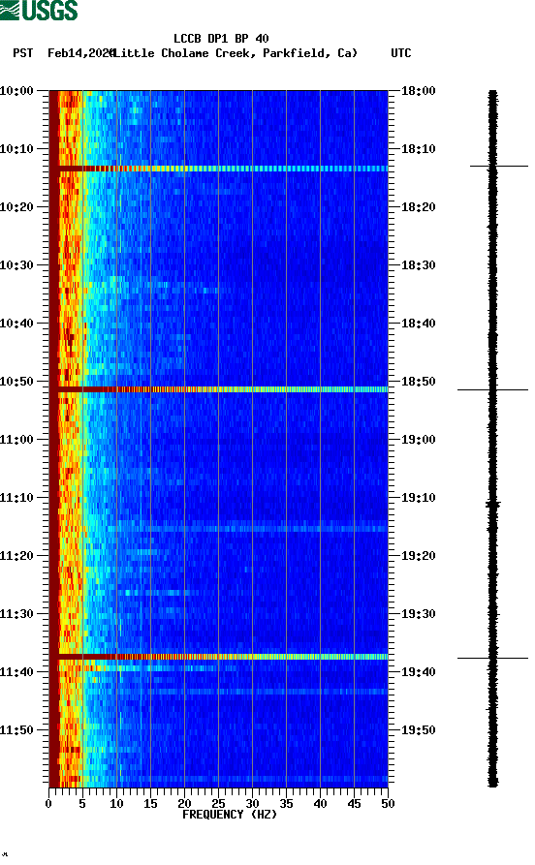The image size is (535, 865).
Task: Click the 18:50 UTC time label
Action: [x=418, y=382]
